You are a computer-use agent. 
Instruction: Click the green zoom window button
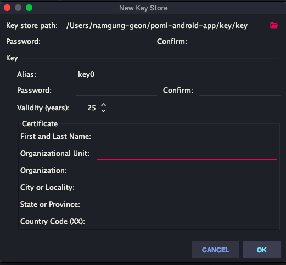[x=29, y=8]
